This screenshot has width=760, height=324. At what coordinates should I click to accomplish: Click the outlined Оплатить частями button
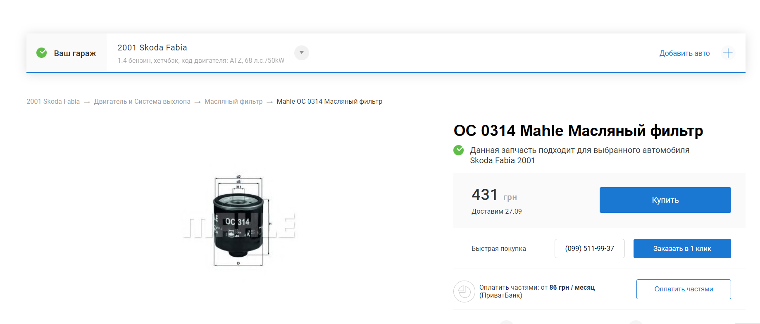coord(684,289)
